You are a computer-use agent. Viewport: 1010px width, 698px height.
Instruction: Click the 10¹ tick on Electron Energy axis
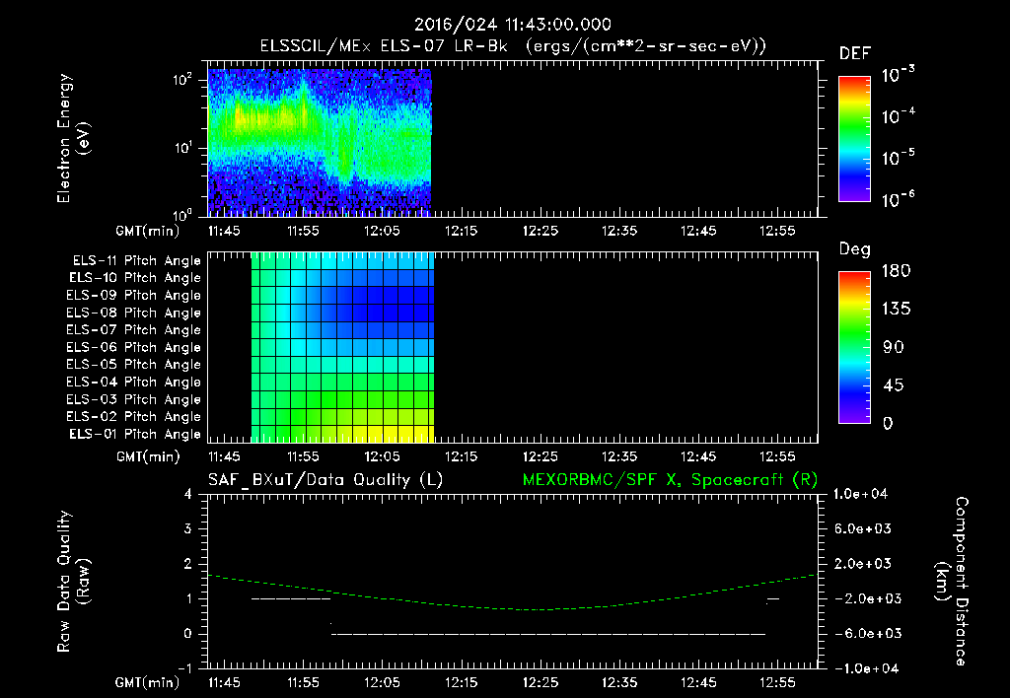[182, 148]
